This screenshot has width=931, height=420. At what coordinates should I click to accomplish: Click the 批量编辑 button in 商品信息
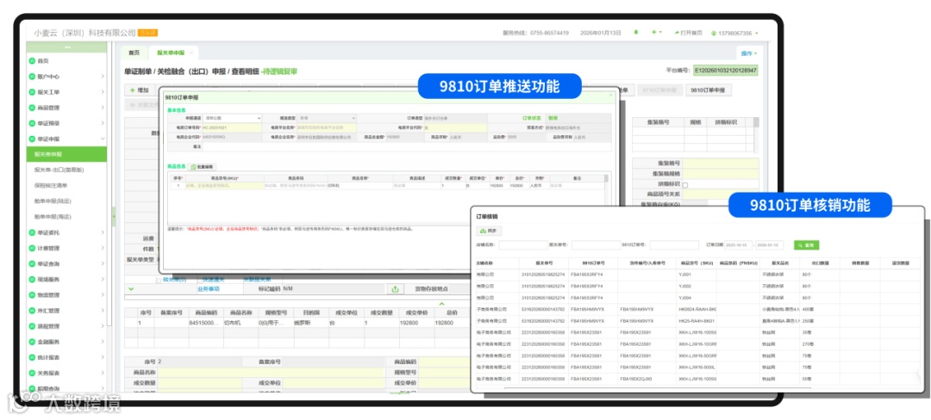tap(202, 167)
